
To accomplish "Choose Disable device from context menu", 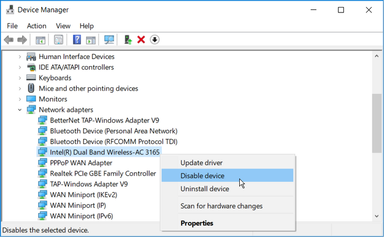I will 202,175.
